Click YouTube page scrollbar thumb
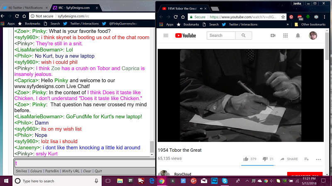This screenshot has height=186, width=332. (327, 46)
